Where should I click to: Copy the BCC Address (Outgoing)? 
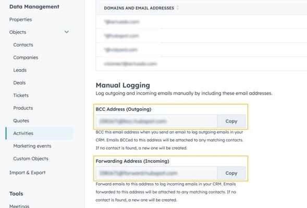[x=231, y=121]
